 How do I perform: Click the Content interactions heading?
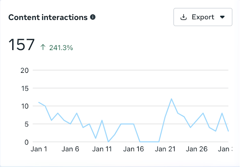pyautogui.click(x=48, y=17)
